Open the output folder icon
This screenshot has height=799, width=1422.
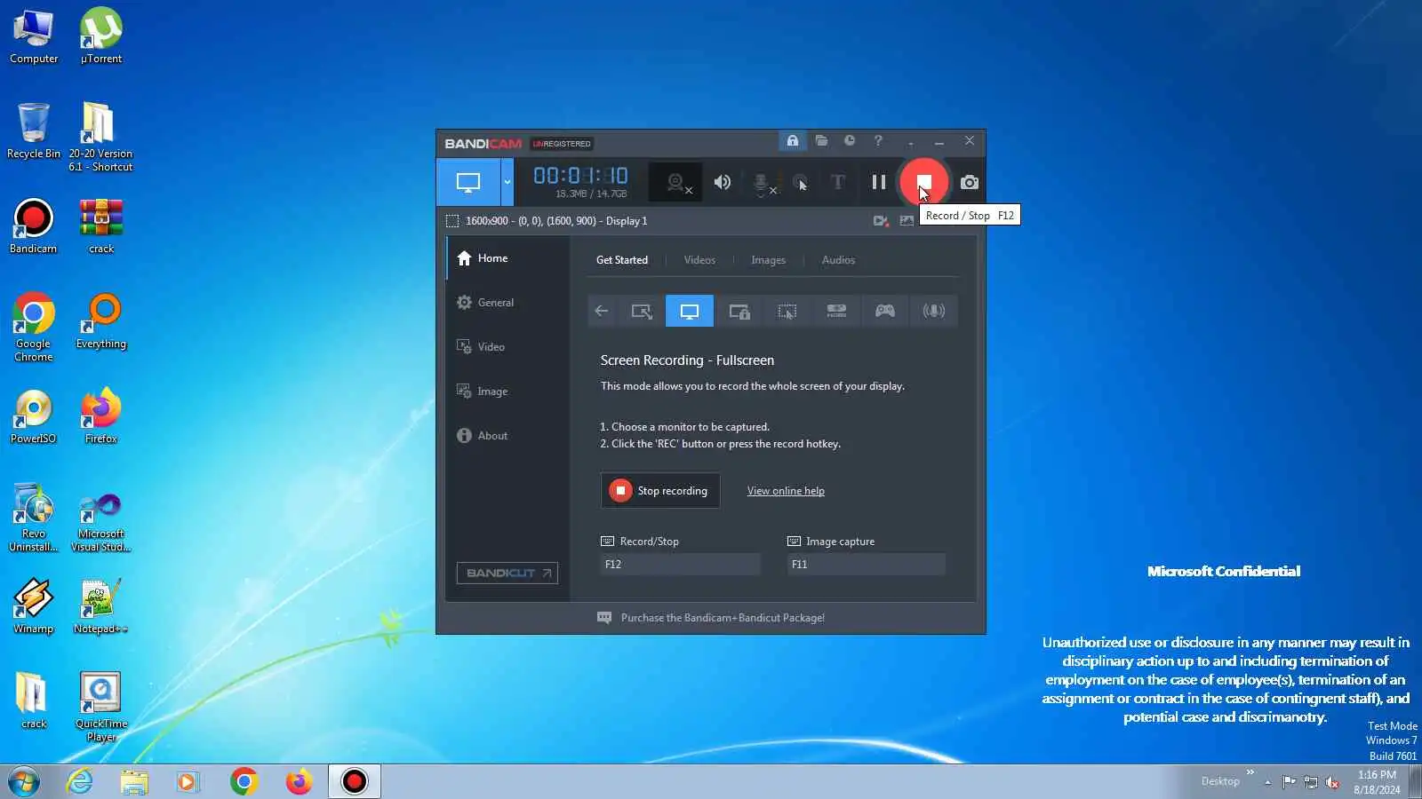[821, 140]
